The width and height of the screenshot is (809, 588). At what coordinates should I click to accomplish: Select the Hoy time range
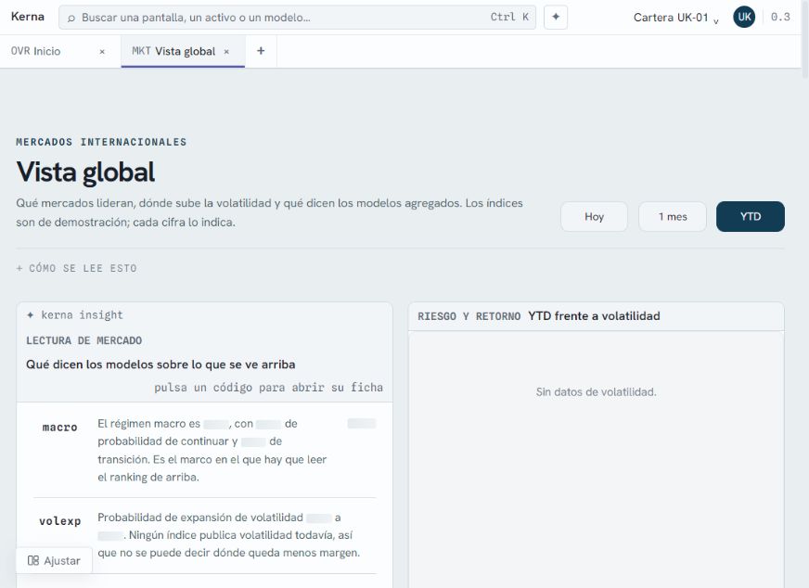click(x=594, y=217)
